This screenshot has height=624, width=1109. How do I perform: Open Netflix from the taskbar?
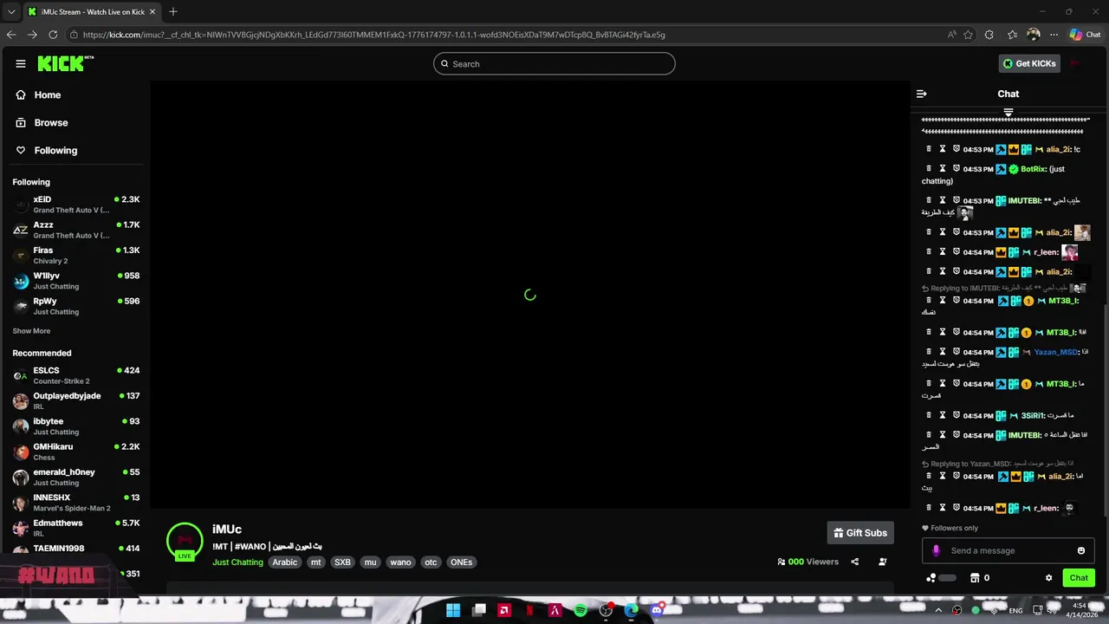click(x=529, y=610)
